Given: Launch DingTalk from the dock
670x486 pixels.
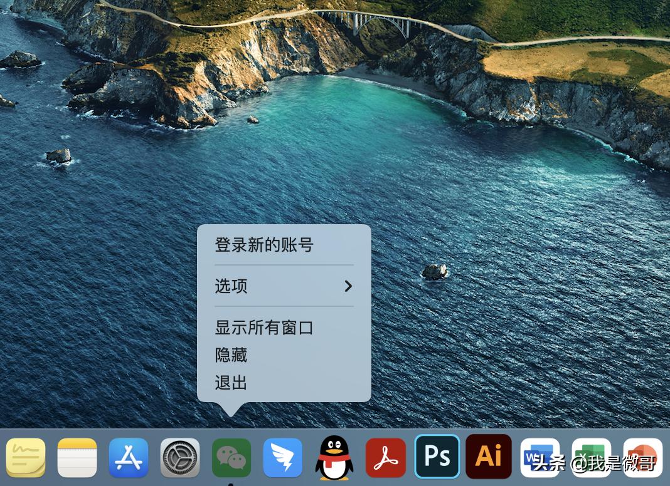Looking at the screenshot, I should coord(283,457).
